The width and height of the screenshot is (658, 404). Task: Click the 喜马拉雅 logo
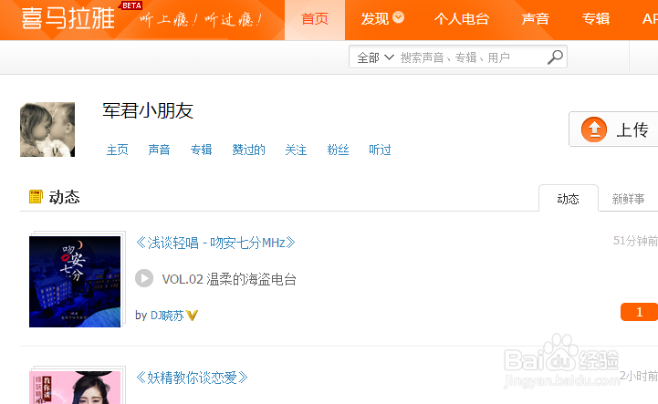[x=68, y=18]
